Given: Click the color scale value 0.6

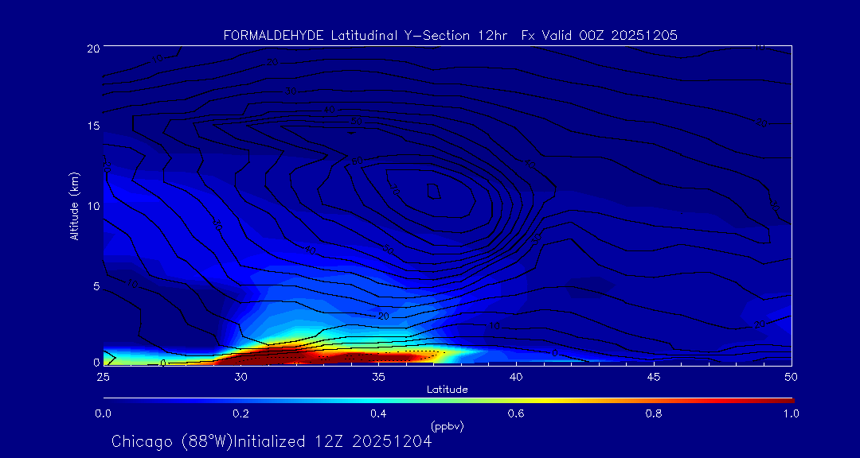Looking at the screenshot, I should click(x=516, y=413).
